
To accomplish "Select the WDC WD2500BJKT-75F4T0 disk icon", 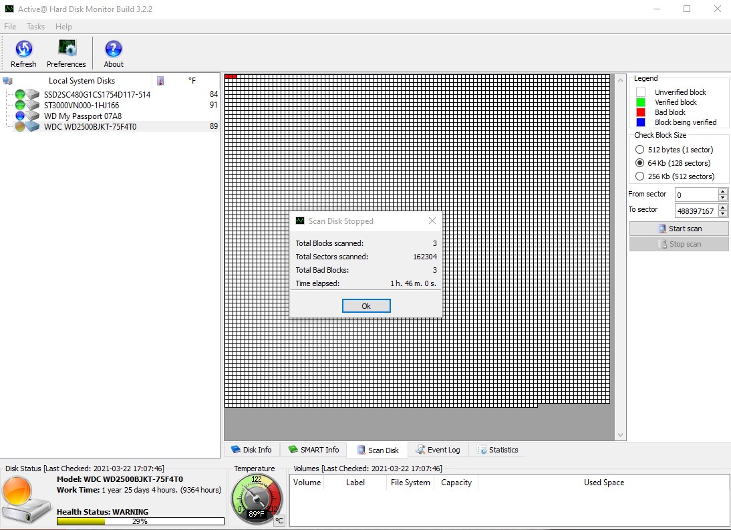I will coord(27,126).
